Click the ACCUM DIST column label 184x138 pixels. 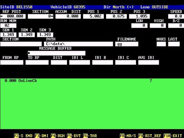point(68,11)
